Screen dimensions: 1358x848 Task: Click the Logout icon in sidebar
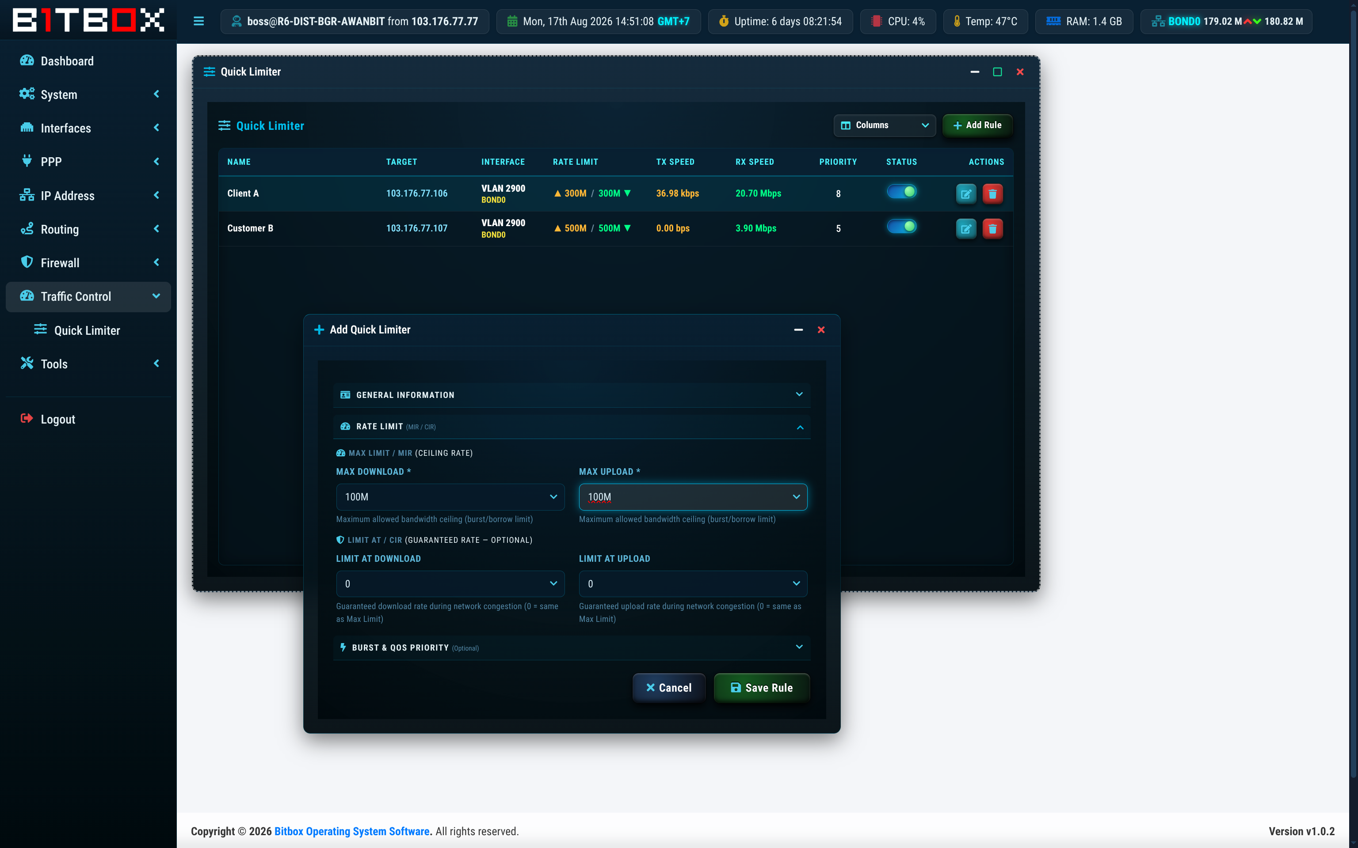[27, 418]
